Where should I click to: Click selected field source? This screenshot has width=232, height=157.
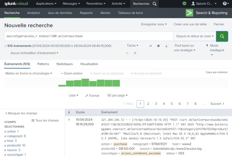[x=12, y=150]
